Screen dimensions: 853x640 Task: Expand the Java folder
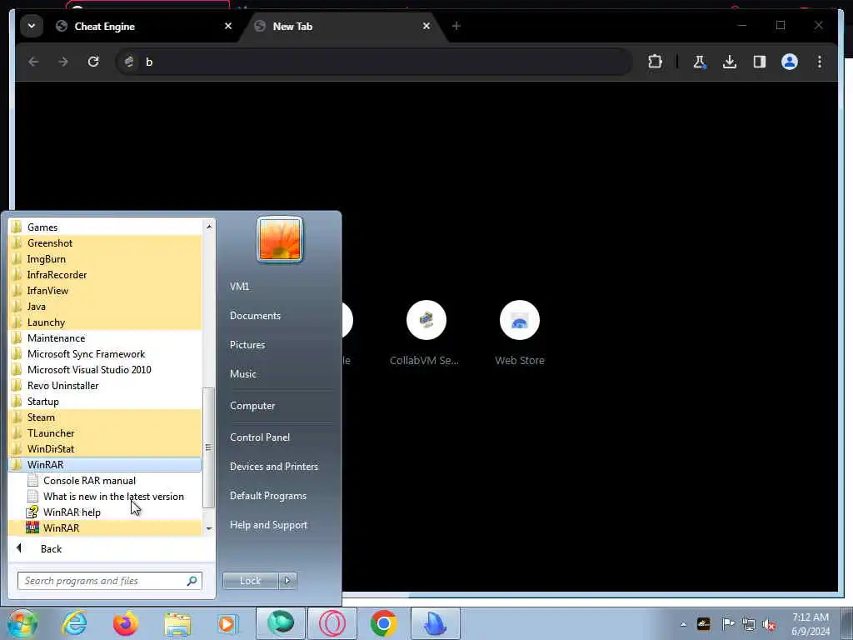tap(104, 306)
